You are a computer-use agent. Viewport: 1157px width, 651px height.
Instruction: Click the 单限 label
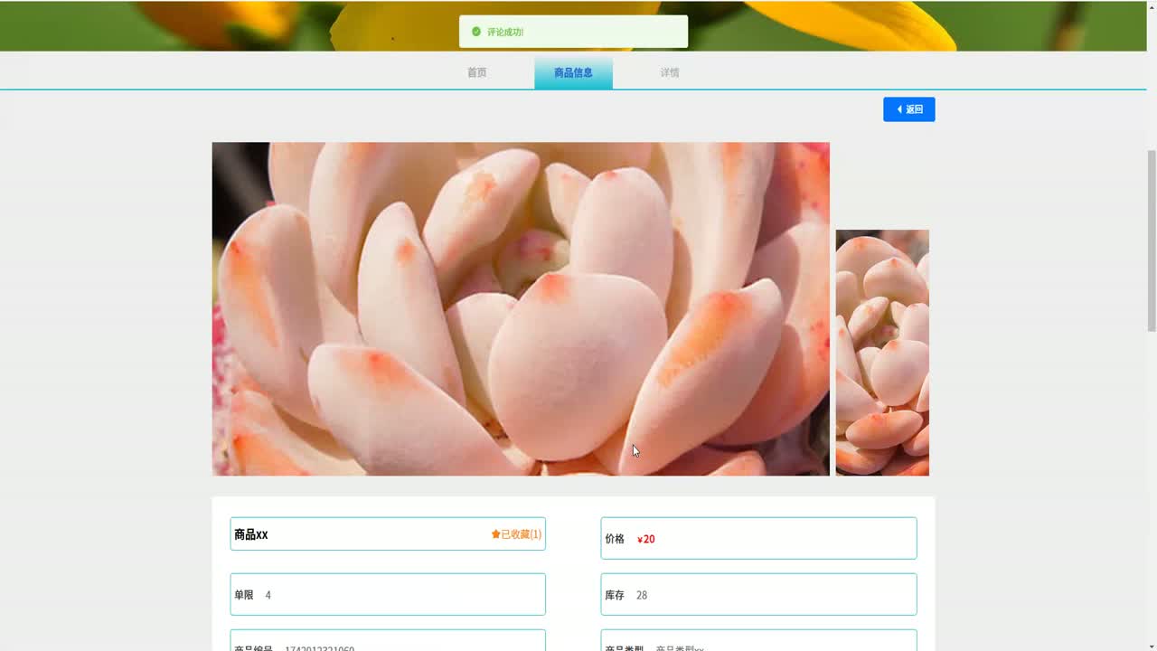coord(244,595)
